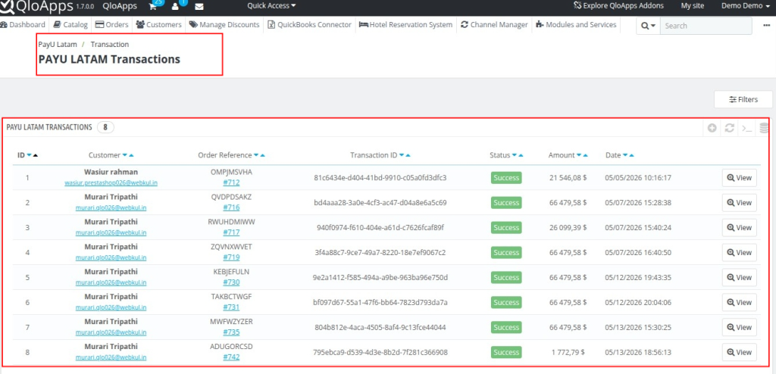Sort ID column descending arrow

pos(30,155)
